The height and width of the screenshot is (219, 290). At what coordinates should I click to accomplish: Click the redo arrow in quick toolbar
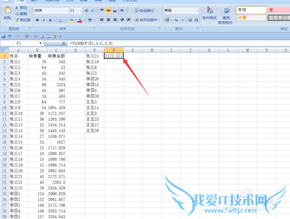(x=18, y=36)
